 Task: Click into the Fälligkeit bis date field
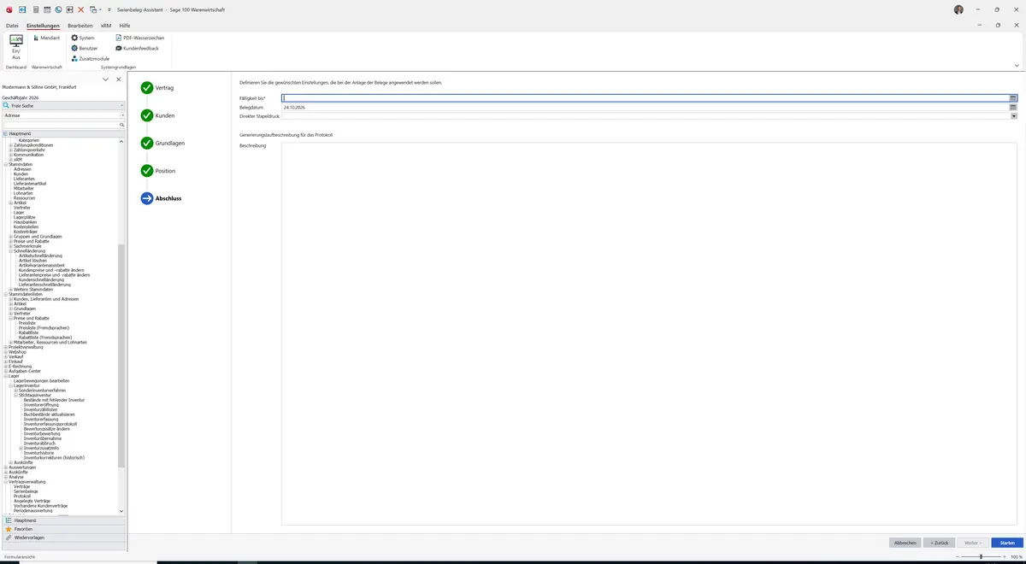point(646,98)
